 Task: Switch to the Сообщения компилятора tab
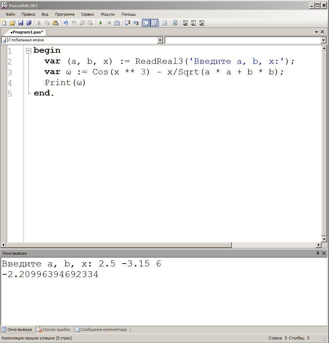101,329
